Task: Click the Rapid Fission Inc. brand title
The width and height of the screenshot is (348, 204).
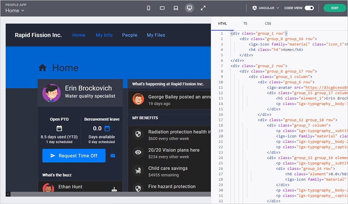Action: coord(38,35)
